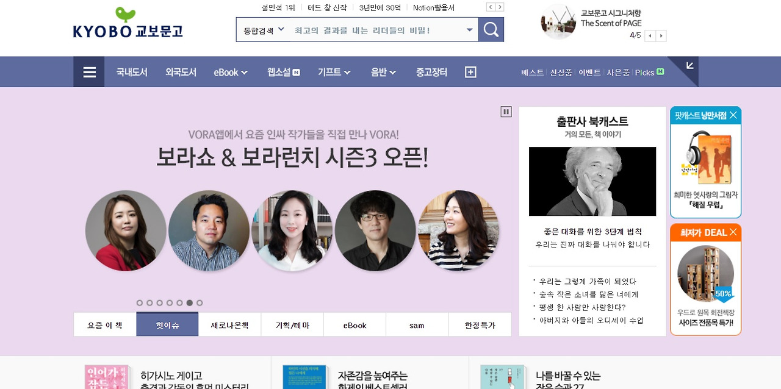Viewport: 781px width, 389px height.
Task: Open link 우리는 그렇게 가족이 되었다
Action: click(x=588, y=281)
